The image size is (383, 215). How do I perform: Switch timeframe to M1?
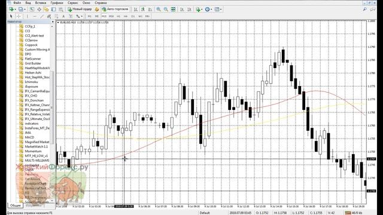[89, 16]
